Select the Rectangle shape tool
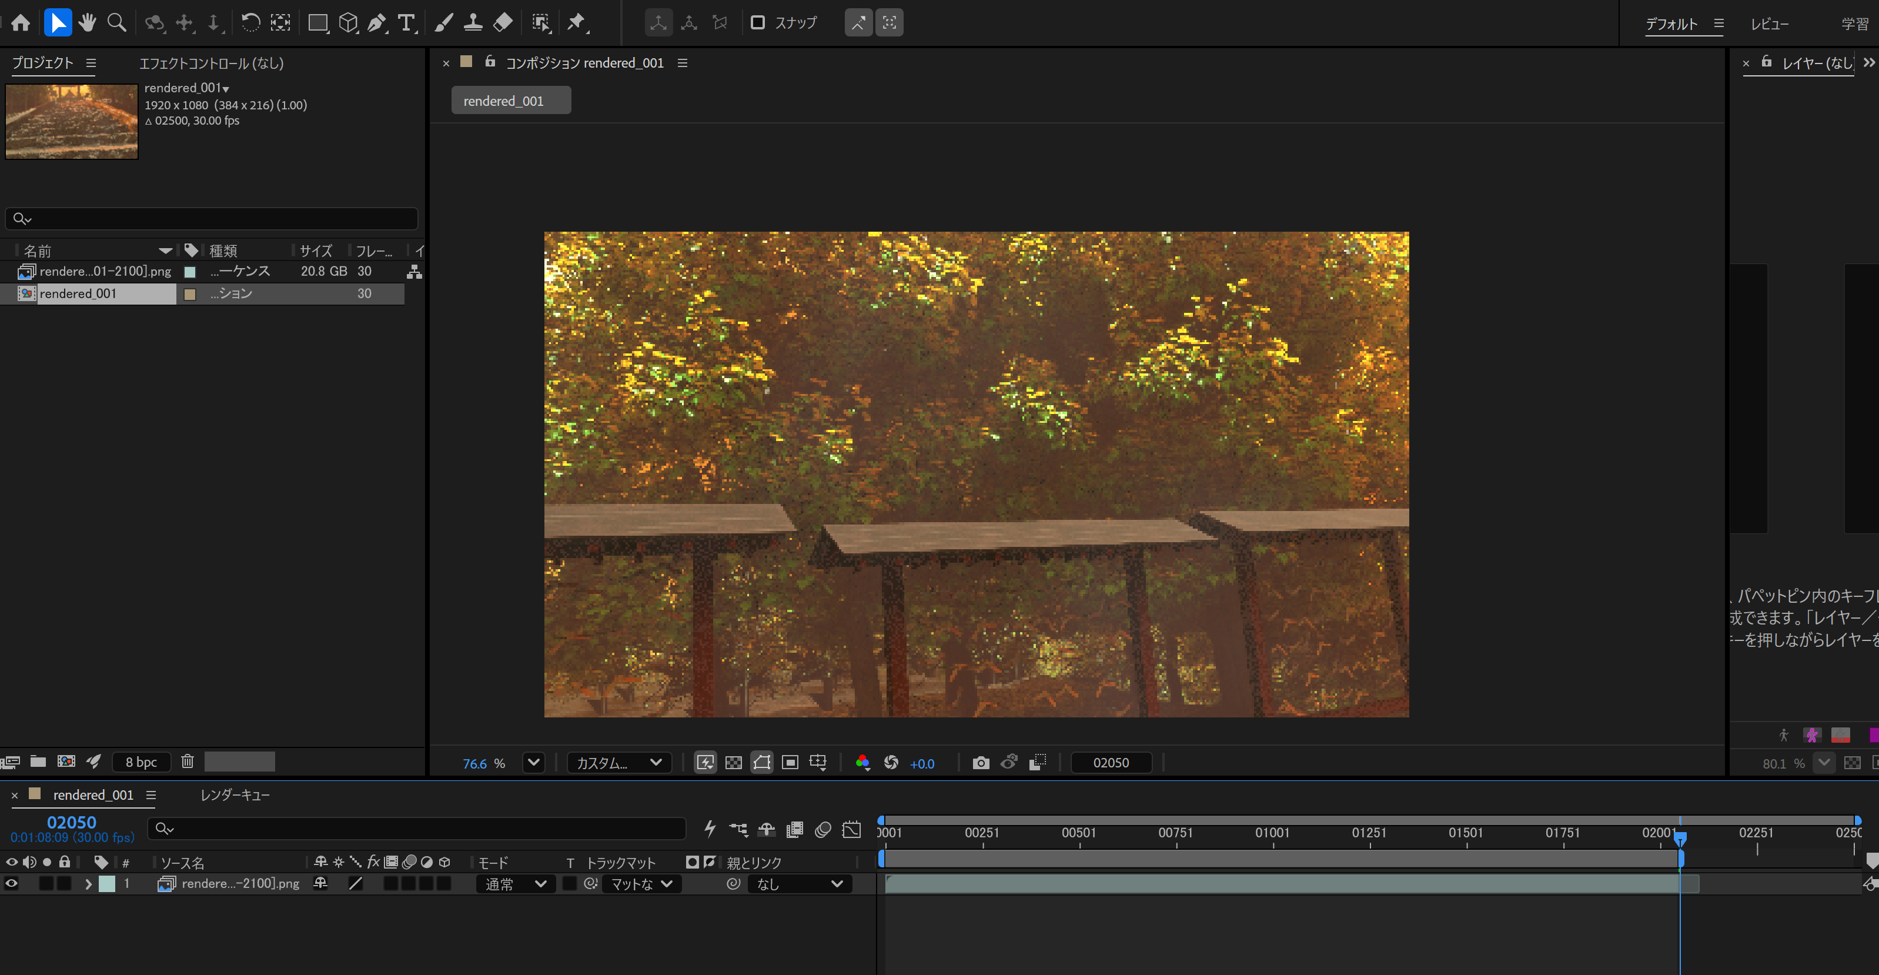Image resolution: width=1879 pixels, height=975 pixels. click(x=317, y=22)
